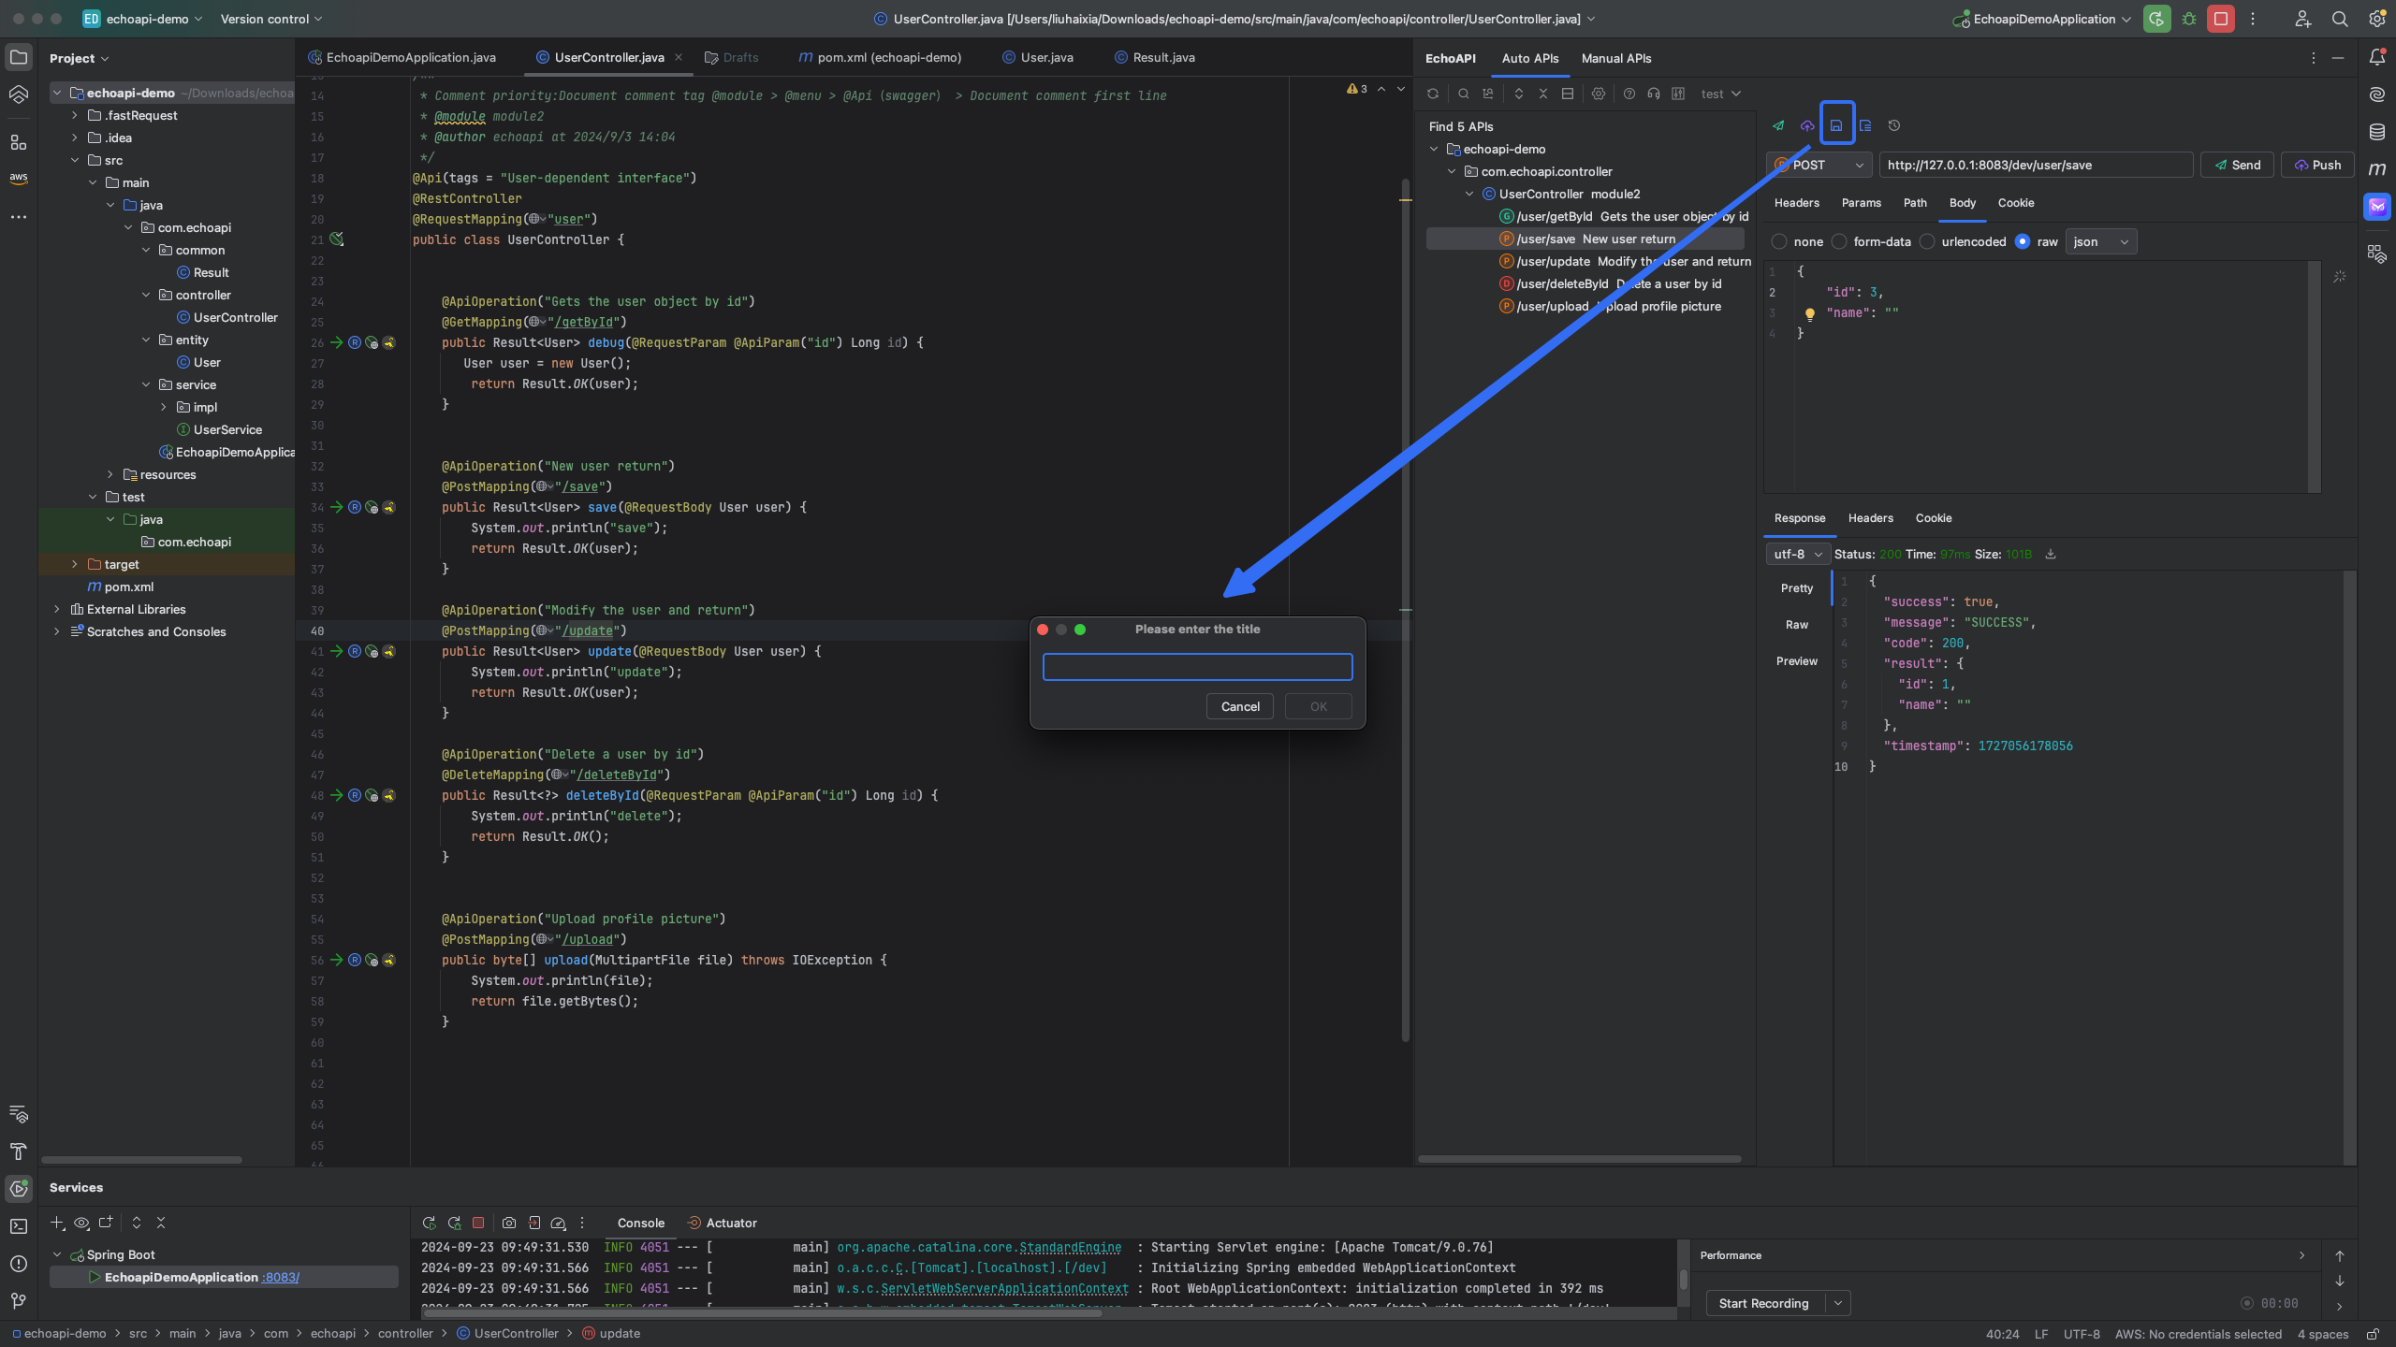Click the console horizontal scrollbar
The height and width of the screenshot is (1347, 2396).
point(763,1313)
